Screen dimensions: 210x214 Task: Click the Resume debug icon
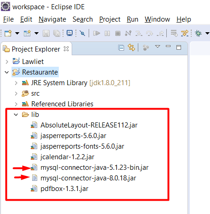coord(96,33)
